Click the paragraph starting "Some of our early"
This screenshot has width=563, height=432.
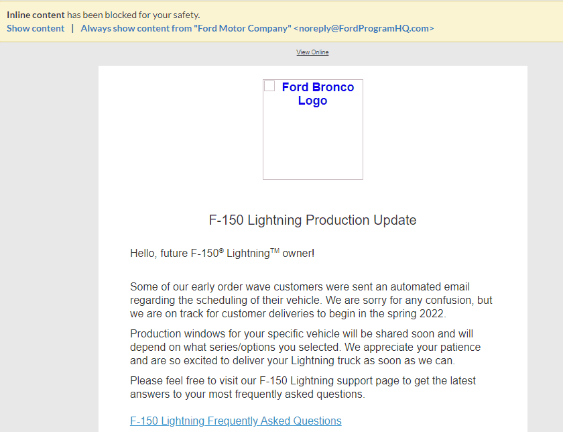[x=311, y=300]
